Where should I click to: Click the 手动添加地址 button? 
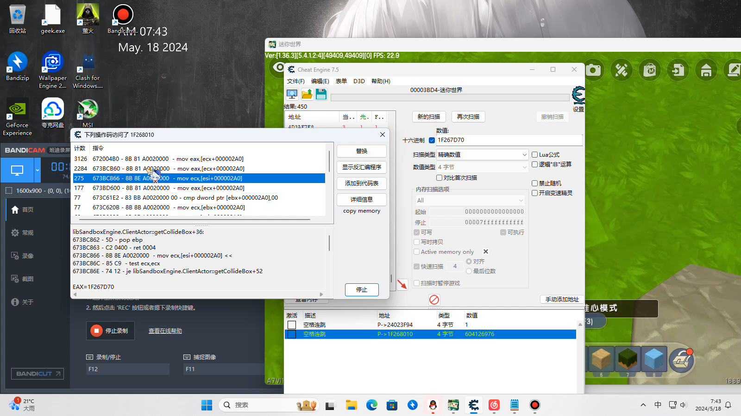click(562, 300)
